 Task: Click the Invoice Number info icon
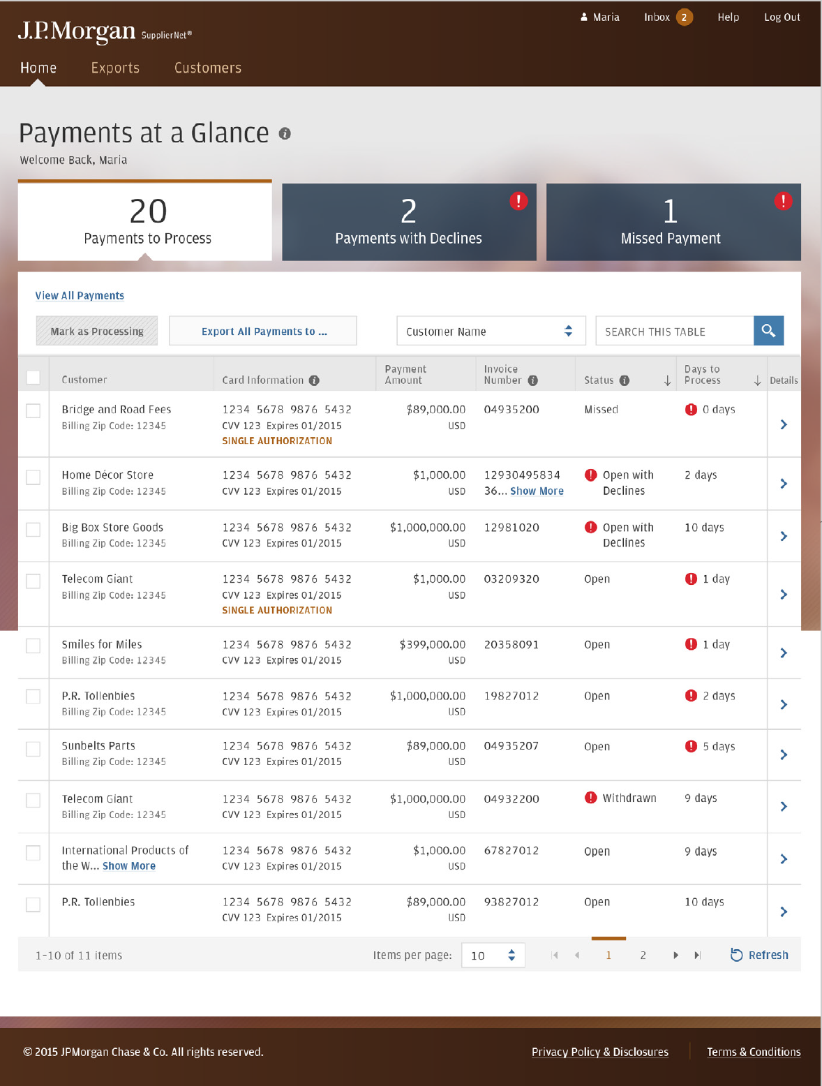[x=532, y=380]
